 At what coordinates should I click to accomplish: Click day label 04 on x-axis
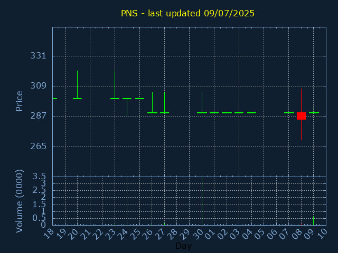[248, 233]
